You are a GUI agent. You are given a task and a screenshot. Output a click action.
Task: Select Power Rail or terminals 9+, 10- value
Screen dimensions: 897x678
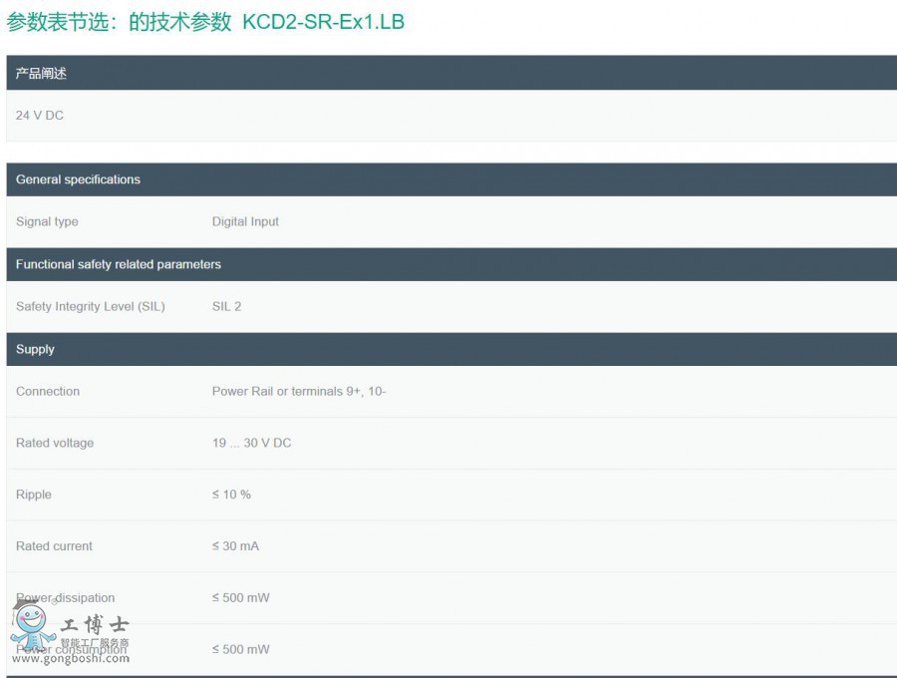[x=299, y=392]
